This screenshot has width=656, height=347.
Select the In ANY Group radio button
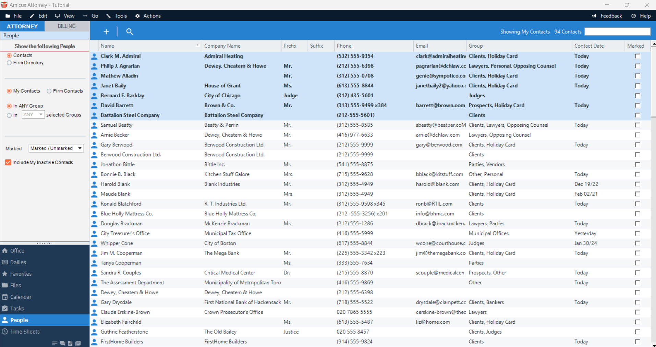9,106
